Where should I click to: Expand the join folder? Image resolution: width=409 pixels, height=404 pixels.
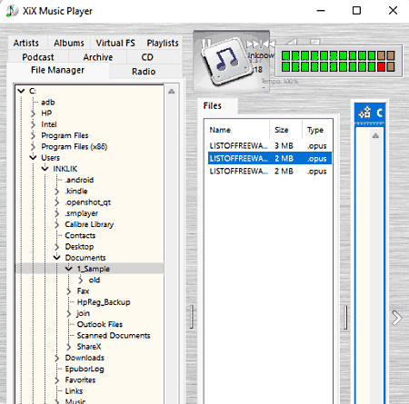pos(69,313)
